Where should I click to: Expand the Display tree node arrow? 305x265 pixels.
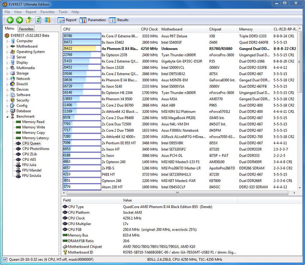7,63
